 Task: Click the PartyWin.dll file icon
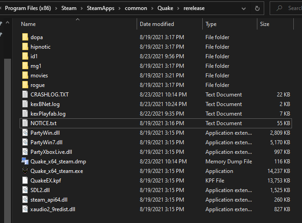click(x=25, y=133)
